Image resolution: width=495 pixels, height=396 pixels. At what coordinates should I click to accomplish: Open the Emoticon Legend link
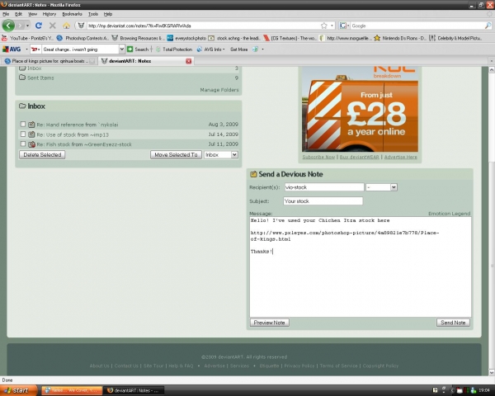point(450,214)
